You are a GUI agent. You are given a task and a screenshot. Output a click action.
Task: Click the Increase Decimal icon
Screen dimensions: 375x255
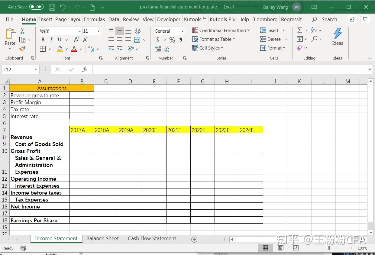point(158,49)
